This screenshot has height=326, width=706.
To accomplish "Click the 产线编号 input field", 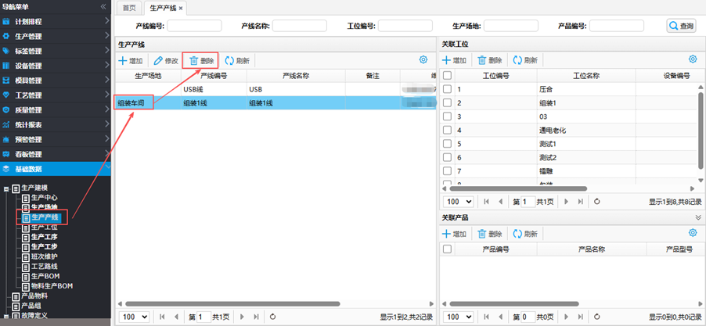I will point(195,26).
